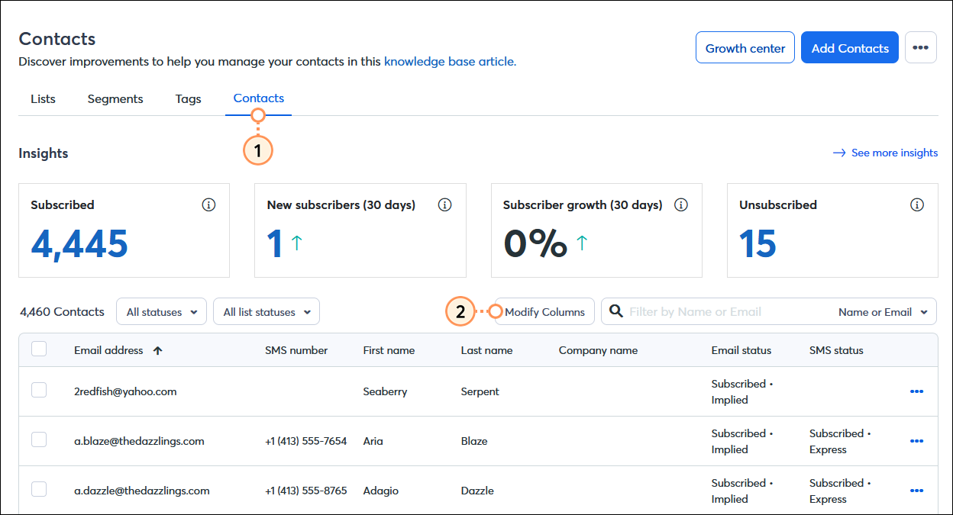Click the Add Contacts button
This screenshot has width=953, height=515.
click(x=850, y=47)
